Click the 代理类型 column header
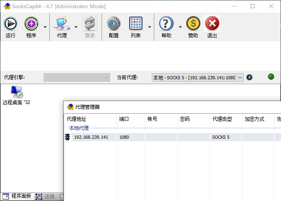281x201 pixels. coord(226,119)
